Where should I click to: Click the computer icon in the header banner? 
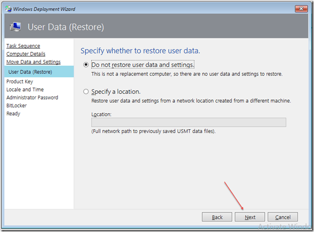tap(16, 27)
